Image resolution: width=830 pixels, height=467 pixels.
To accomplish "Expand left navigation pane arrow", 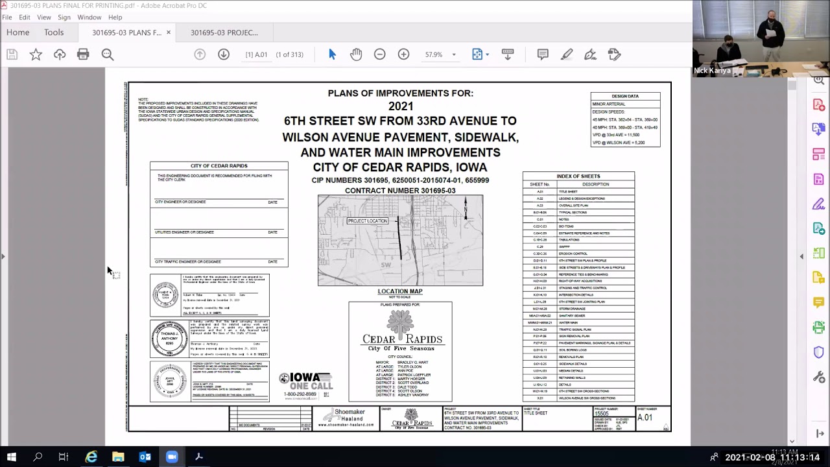I will click(x=3, y=256).
